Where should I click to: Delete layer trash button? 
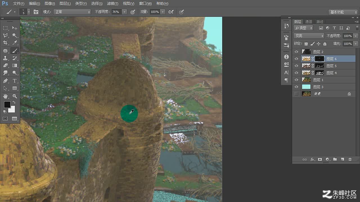coord(350,159)
